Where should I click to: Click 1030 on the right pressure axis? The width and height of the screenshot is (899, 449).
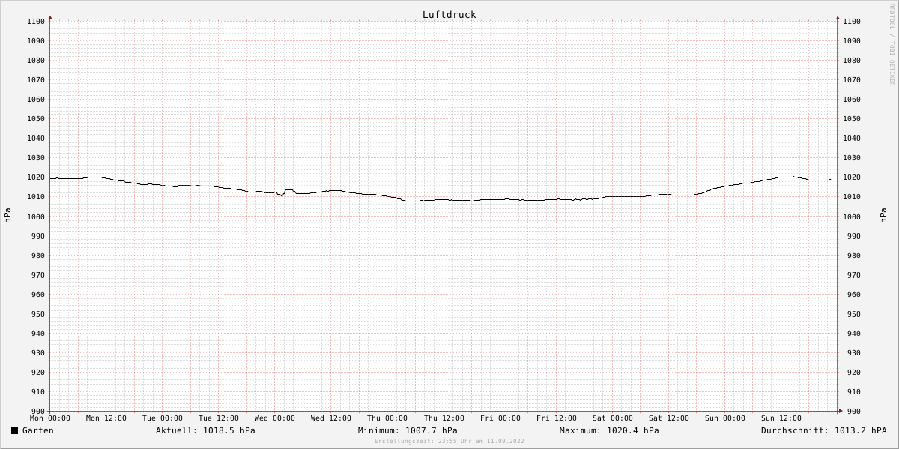(852, 158)
